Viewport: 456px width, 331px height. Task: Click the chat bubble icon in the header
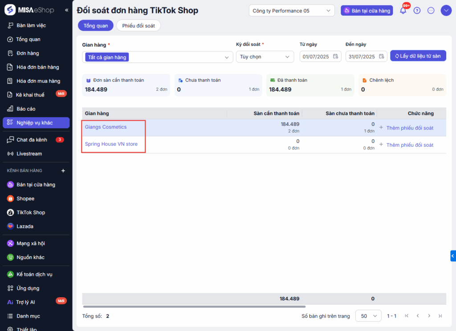[x=431, y=11]
